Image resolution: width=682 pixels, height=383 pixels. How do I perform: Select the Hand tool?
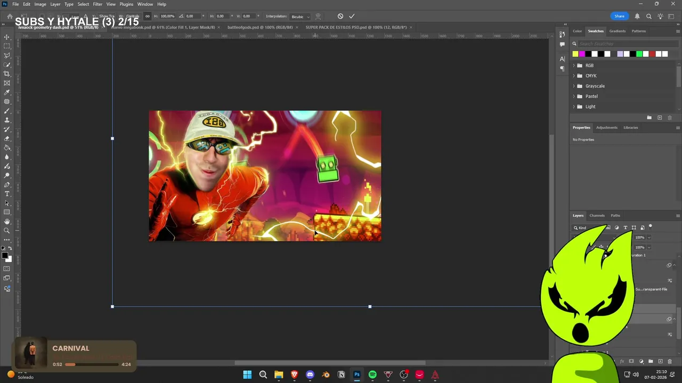(7, 221)
